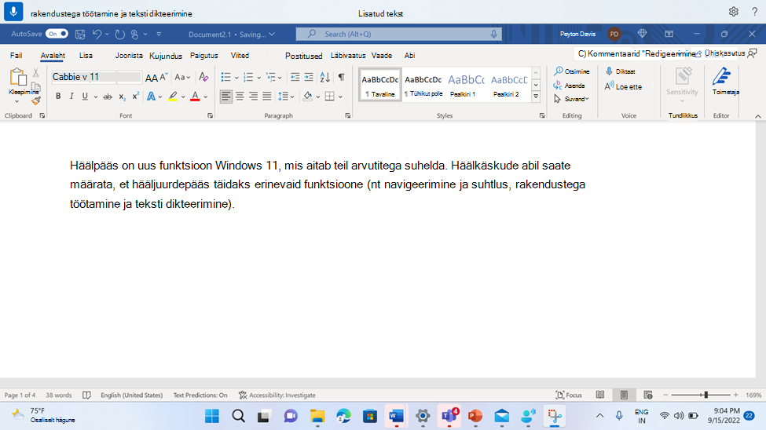The width and height of the screenshot is (766, 430).
Task: Click the Kommentaarid button
Action: coord(636,53)
